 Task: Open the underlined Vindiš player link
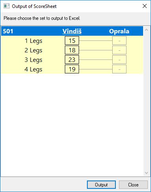[x=72, y=31]
